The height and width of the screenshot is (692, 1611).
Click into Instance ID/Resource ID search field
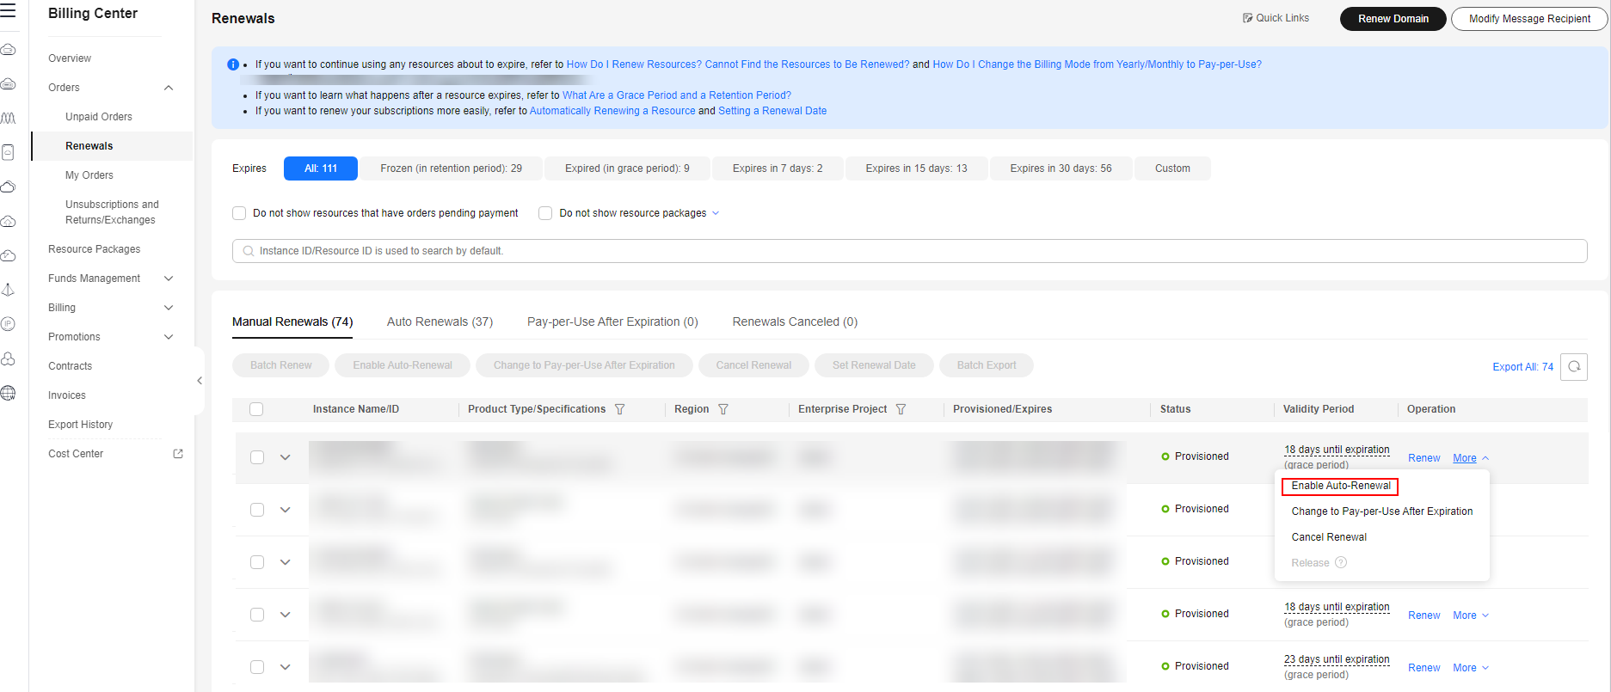tap(909, 251)
